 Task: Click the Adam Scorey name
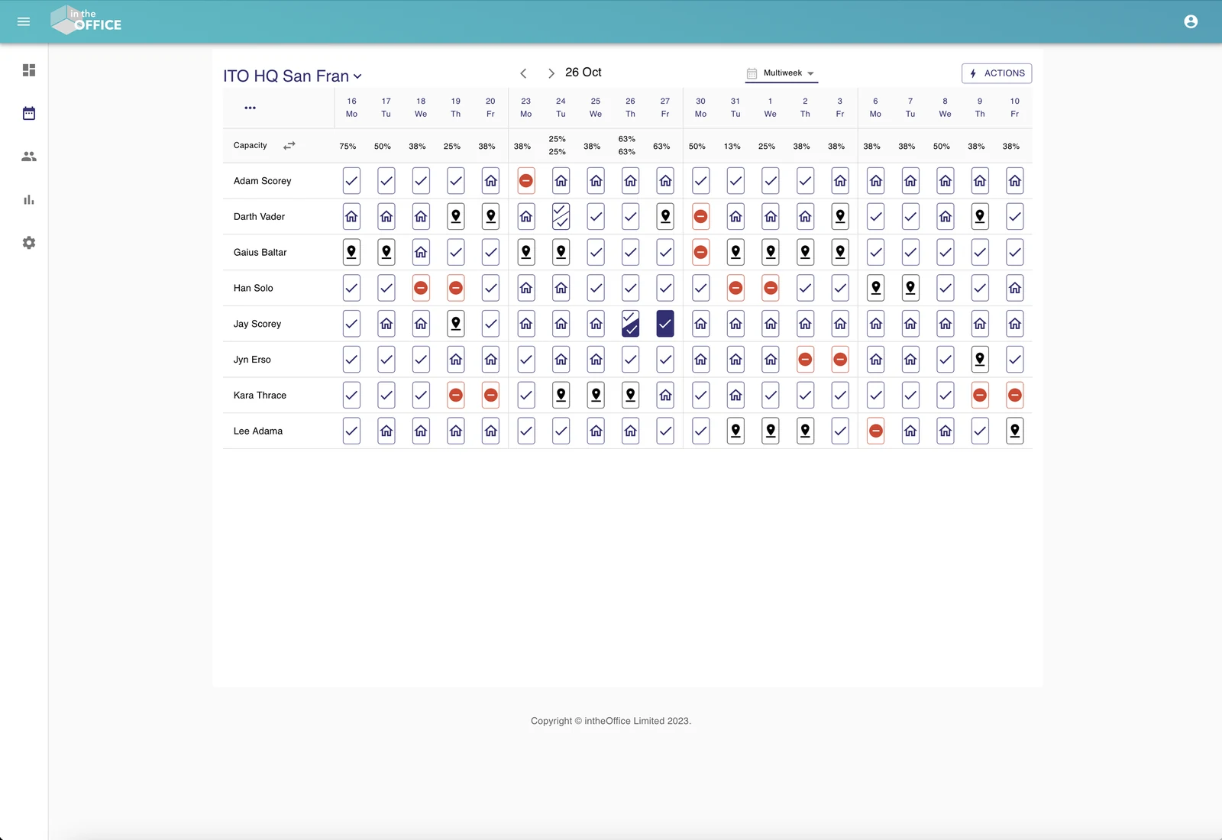tap(262, 181)
